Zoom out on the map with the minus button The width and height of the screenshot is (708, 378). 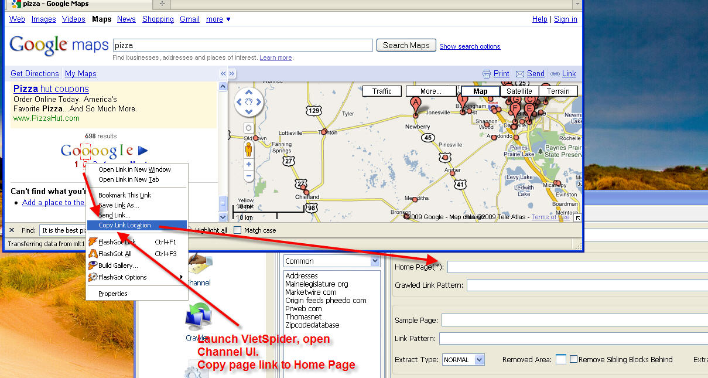coord(248,176)
